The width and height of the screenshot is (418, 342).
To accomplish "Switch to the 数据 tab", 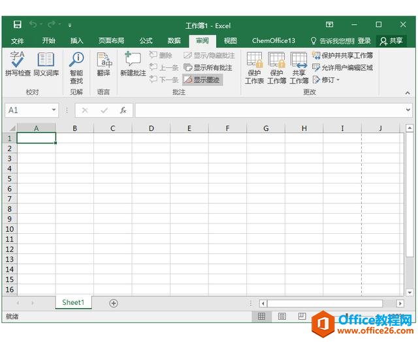I will click(174, 40).
